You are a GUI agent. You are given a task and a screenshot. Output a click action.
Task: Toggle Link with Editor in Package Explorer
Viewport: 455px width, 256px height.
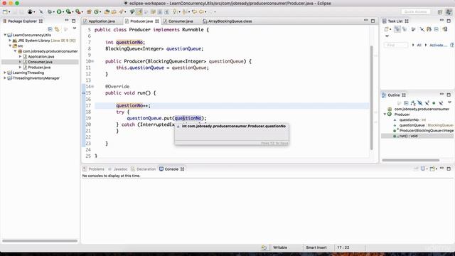point(57,29)
